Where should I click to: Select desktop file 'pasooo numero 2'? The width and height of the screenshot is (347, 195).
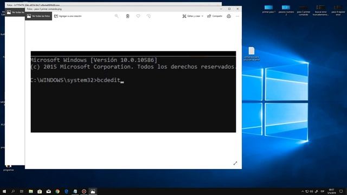(x=286, y=10)
